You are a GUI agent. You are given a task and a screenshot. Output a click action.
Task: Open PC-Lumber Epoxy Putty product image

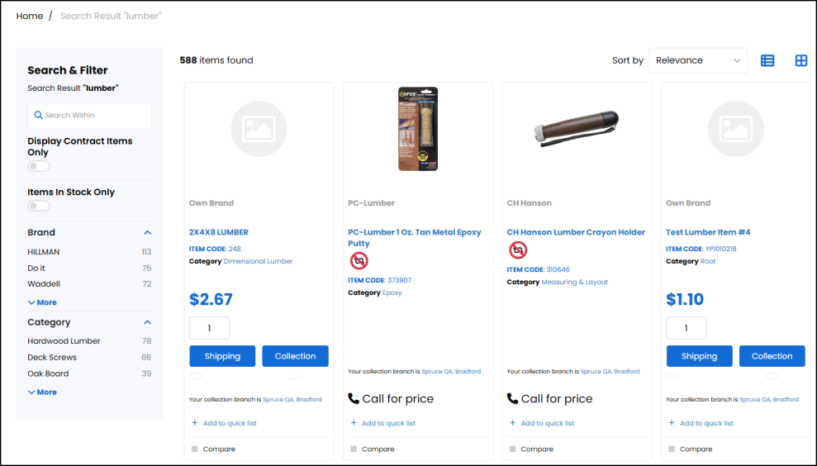[417, 129]
